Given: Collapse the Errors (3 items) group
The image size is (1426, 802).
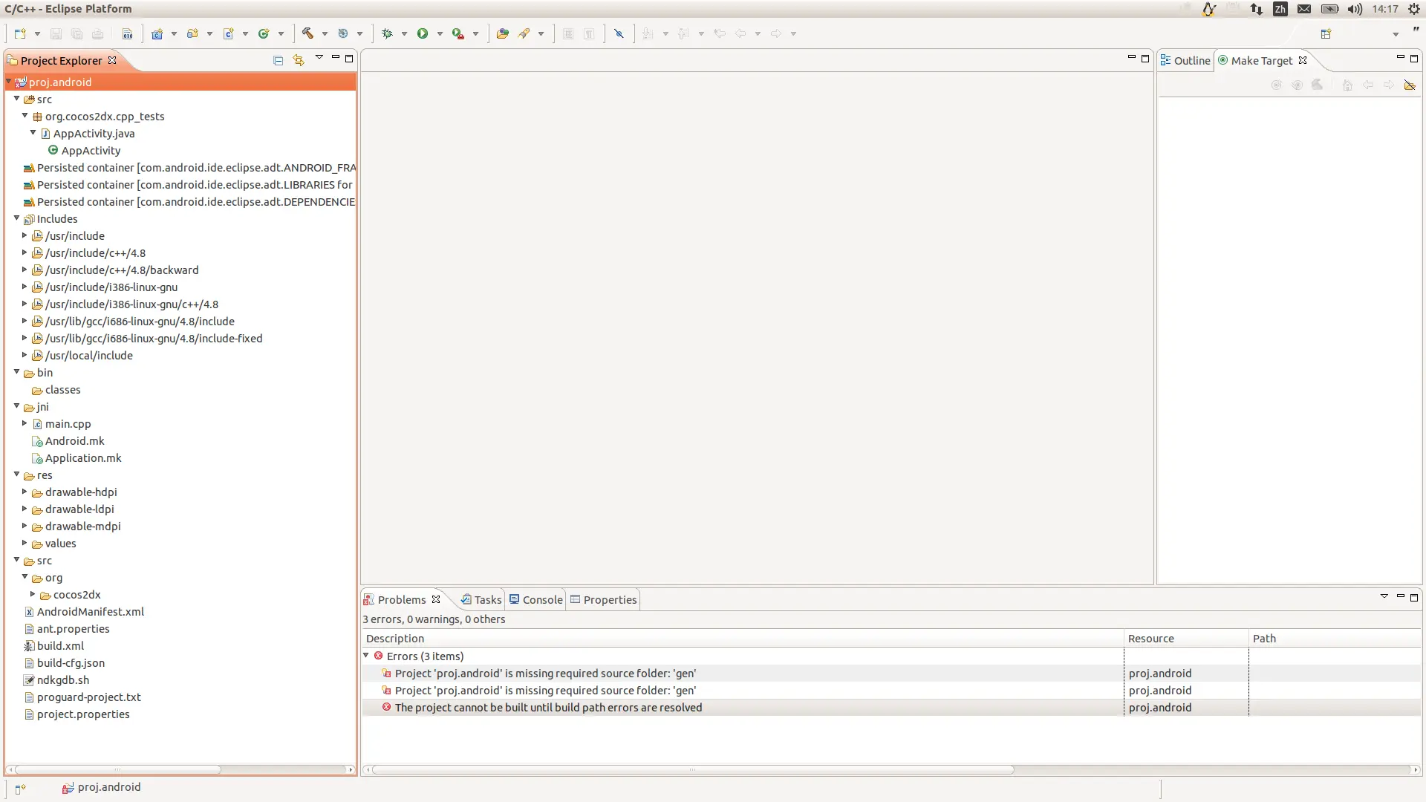Looking at the screenshot, I should tap(366, 656).
